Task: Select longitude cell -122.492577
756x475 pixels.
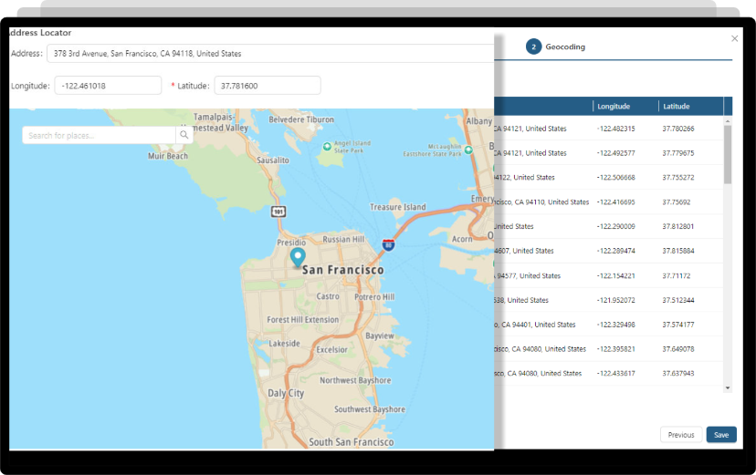Action: click(x=615, y=153)
